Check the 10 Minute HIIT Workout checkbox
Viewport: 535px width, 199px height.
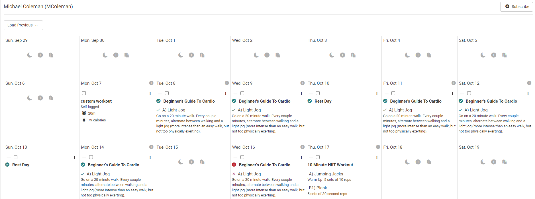[318, 157]
